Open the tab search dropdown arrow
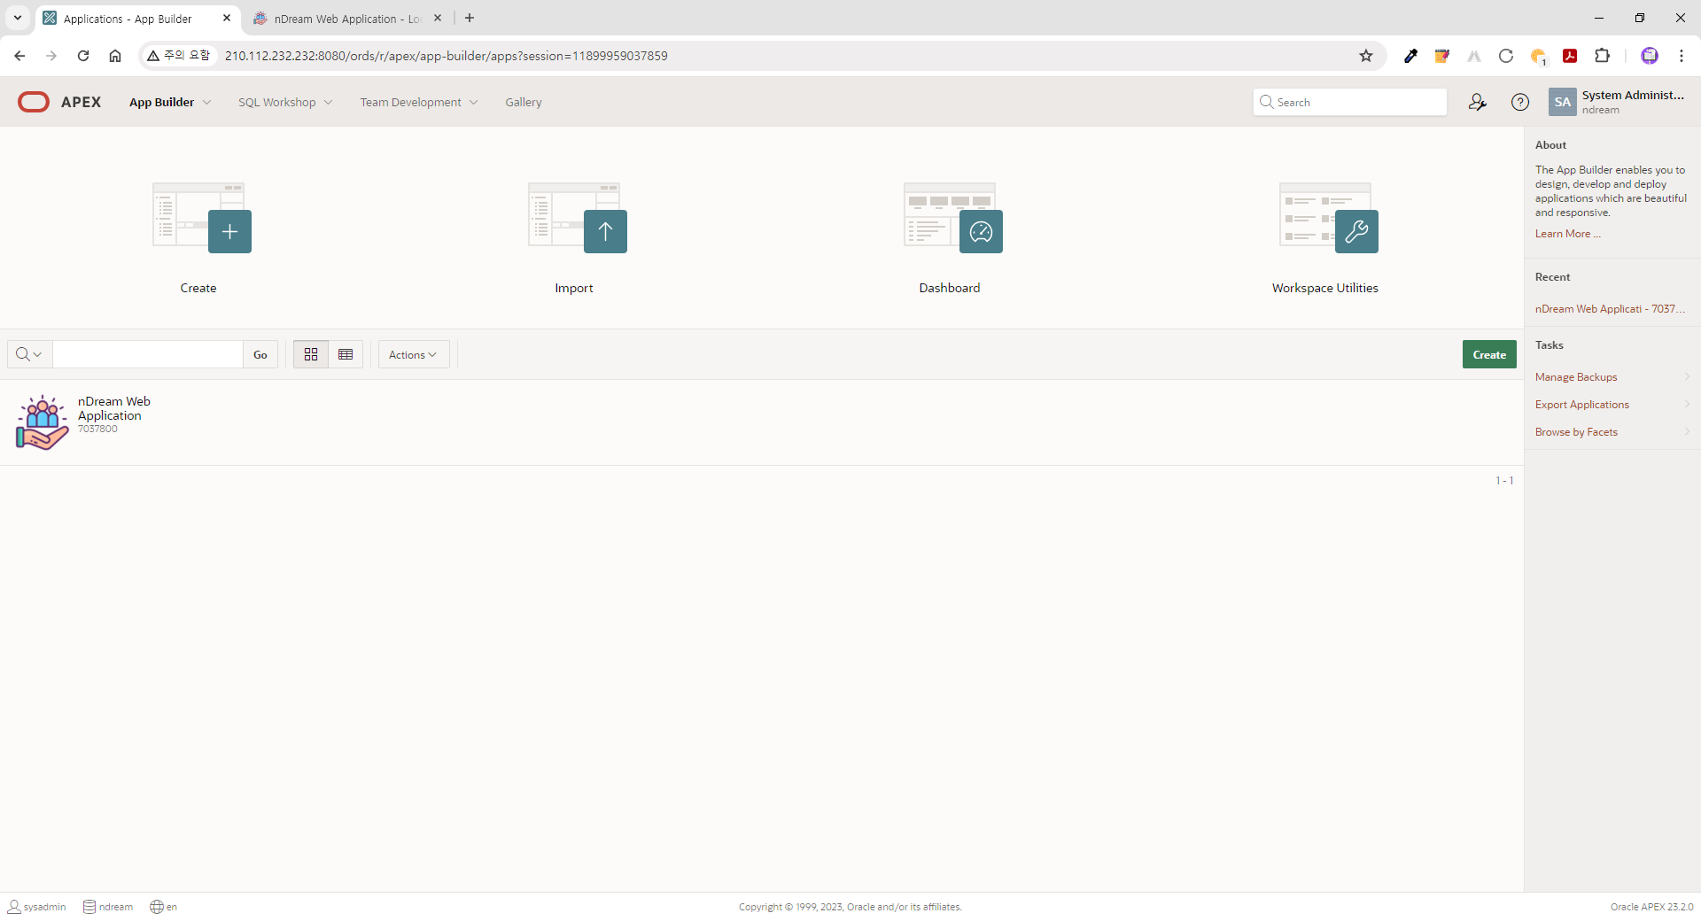1701x921 pixels. [17, 18]
